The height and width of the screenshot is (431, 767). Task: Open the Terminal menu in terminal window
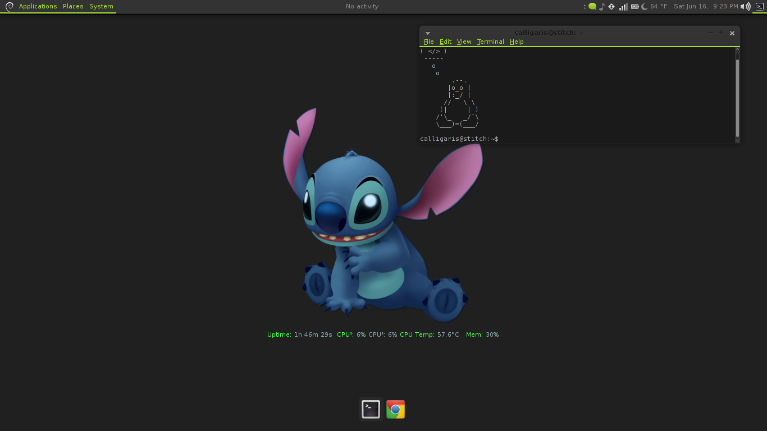[491, 42]
